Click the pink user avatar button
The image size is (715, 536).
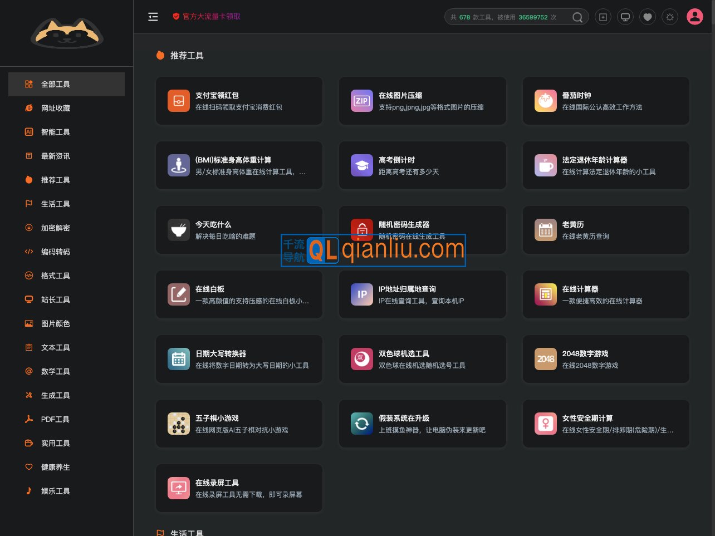(695, 17)
